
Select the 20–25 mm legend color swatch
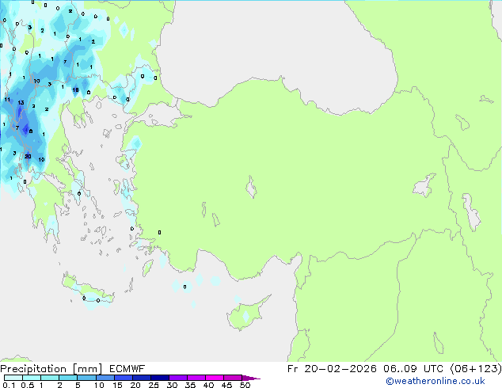pos(141,378)
